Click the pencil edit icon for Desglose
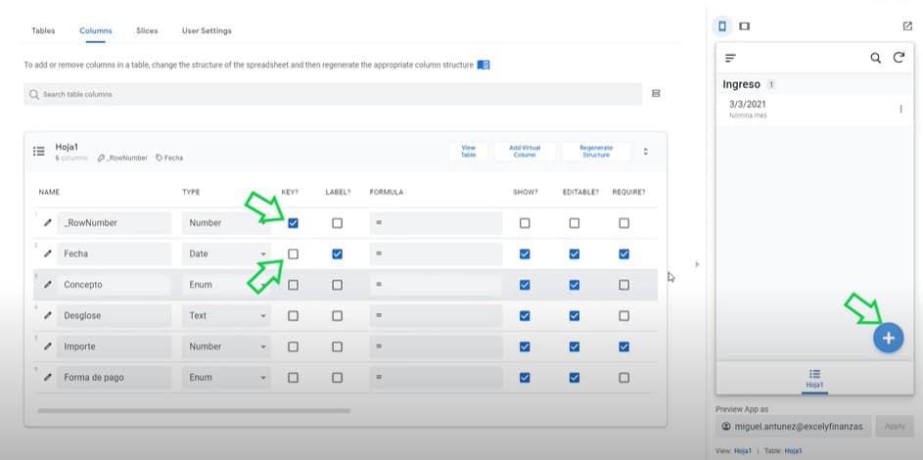Viewport: 923px width, 460px height. click(x=48, y=315)
